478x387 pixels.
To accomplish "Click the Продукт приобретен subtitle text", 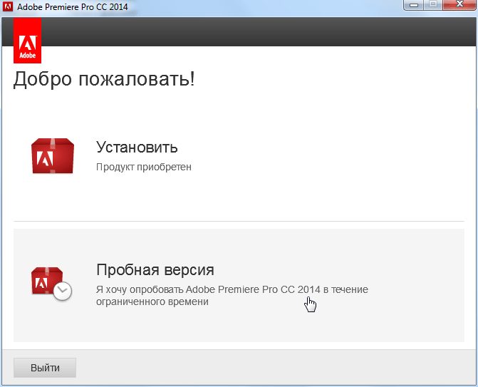I will pyautogui.click(x=144, y=167).
